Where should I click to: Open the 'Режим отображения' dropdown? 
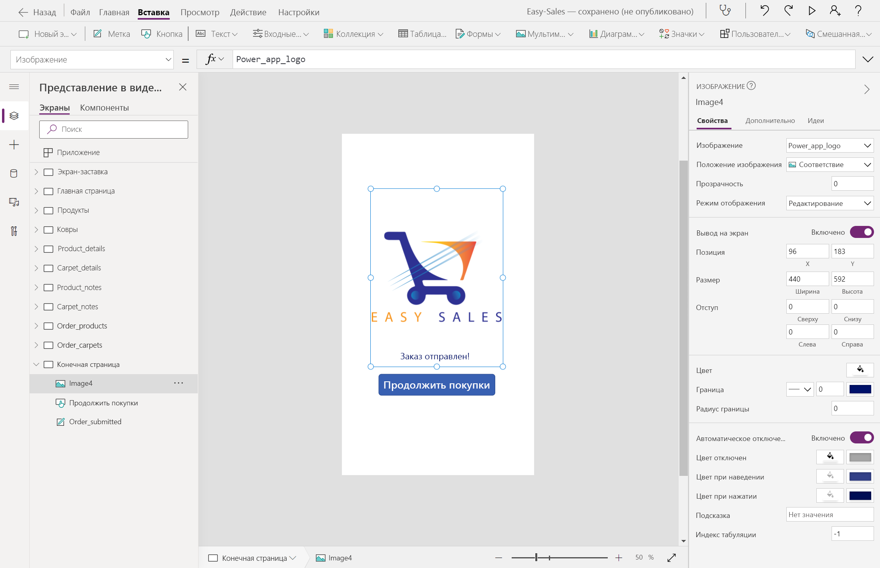(x=830, y=203)
